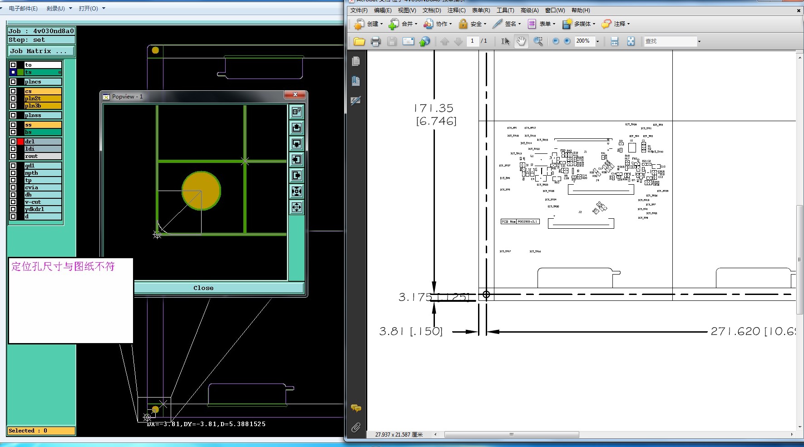Toggle visibility checkbox for cs layer

(13, 91)
